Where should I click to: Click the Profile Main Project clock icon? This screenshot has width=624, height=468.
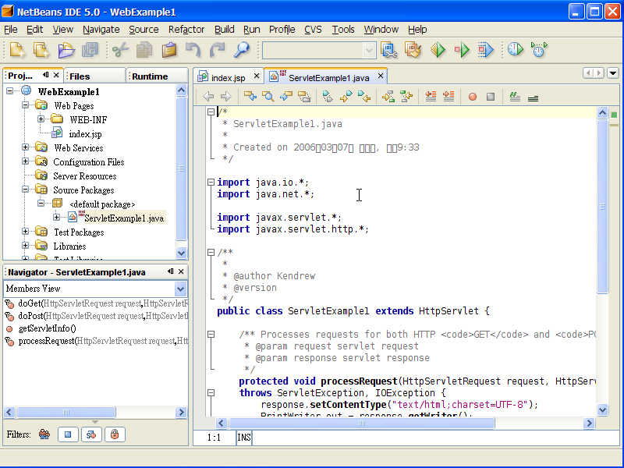click(x=516, y=50)
